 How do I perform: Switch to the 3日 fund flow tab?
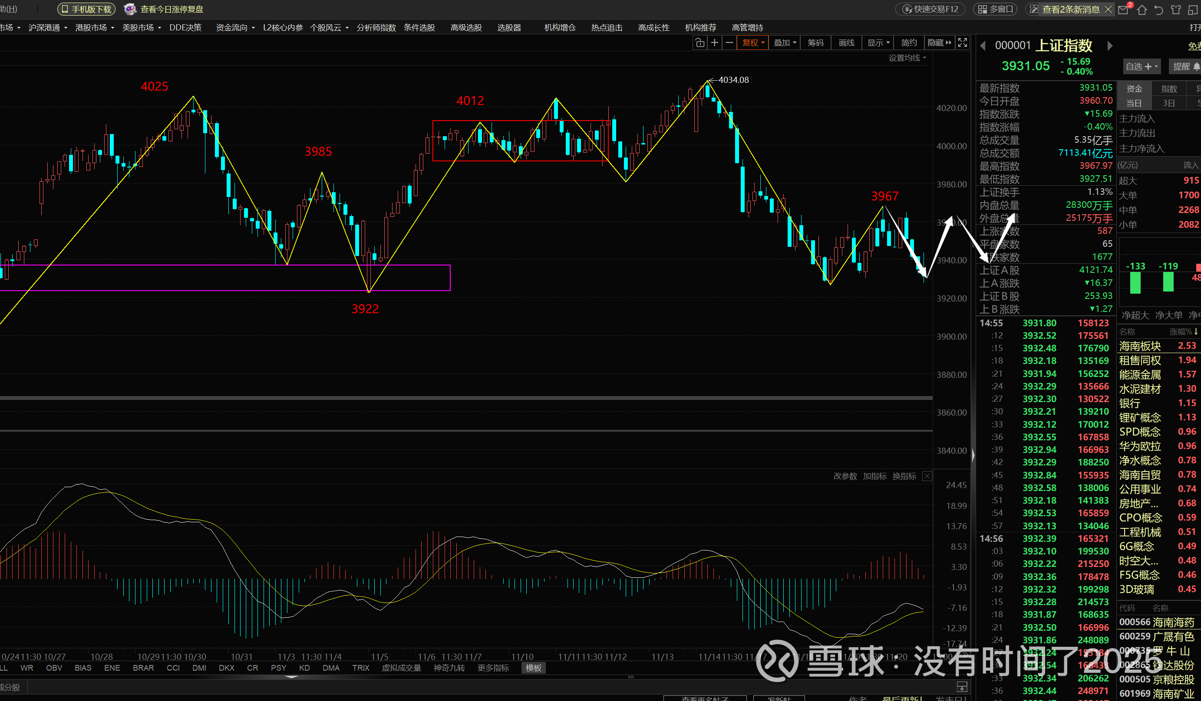(1168, 103)
